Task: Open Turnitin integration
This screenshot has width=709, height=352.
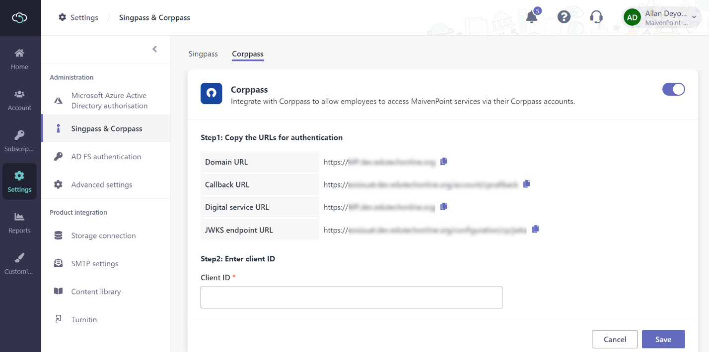Action: (x=106, y=320)
